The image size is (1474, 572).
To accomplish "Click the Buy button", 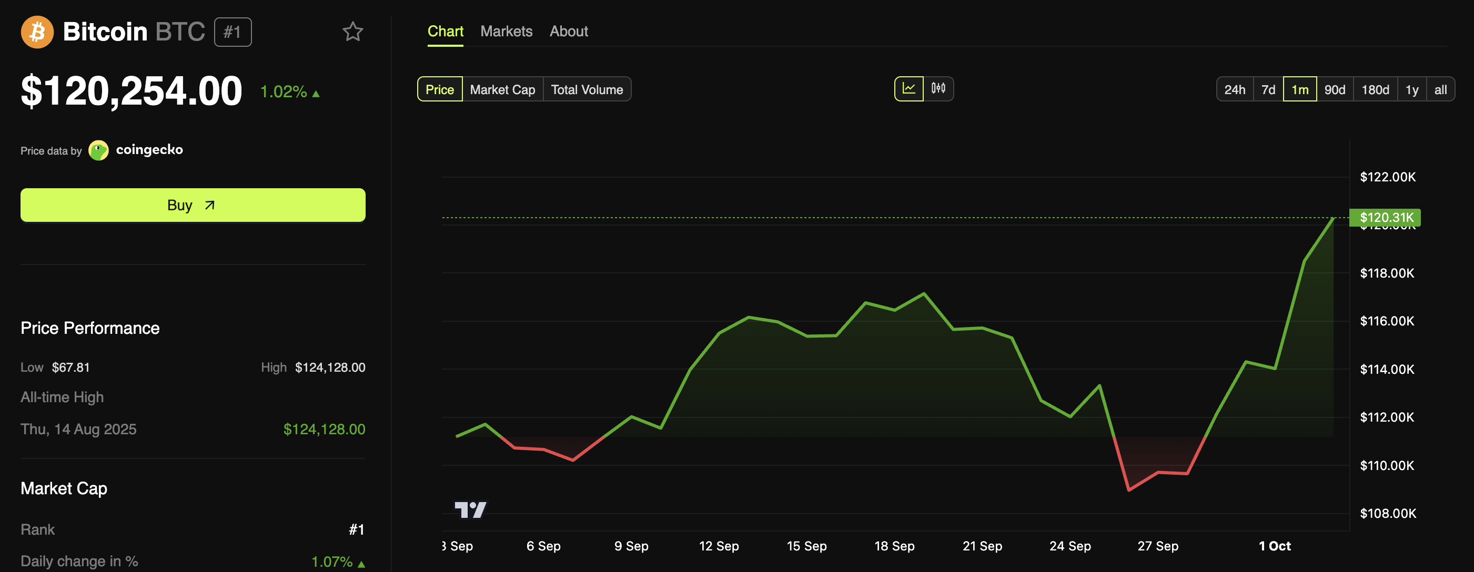I will pyautogui.click(x=192, y=205).
